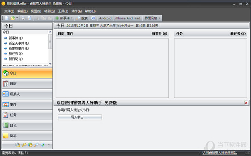
Task: Select the 今日 house navigation button
Action: (27, 73)
